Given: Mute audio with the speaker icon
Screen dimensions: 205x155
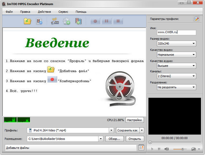Looking at the screenshot, I should pyautogui.click(x=167, y=149).
